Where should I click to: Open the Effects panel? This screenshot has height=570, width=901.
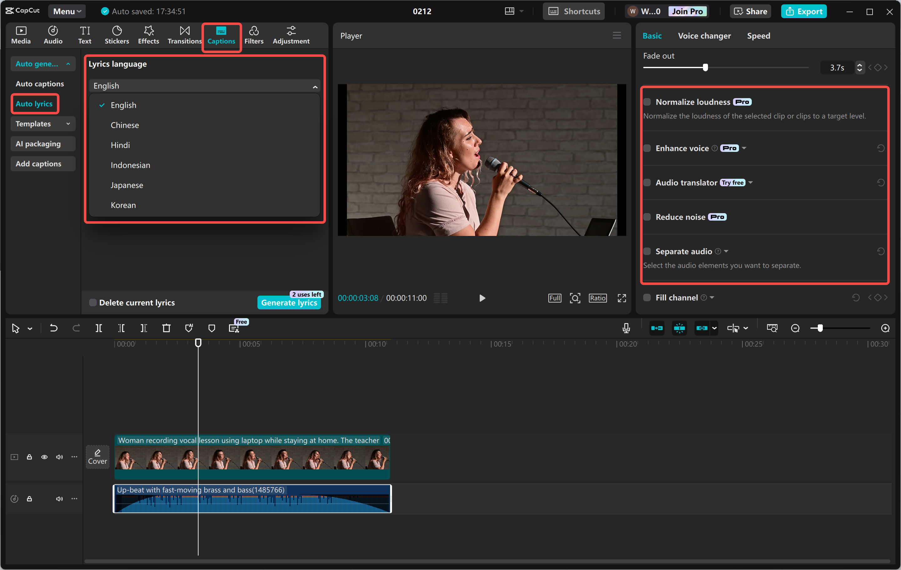(x=148, y=35)
